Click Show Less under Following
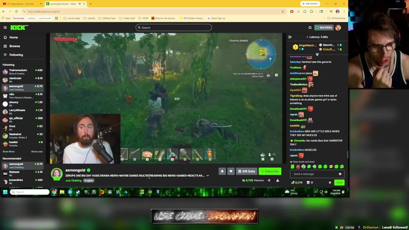The height and width of the screenshot is (230, 409). (37, 151)
